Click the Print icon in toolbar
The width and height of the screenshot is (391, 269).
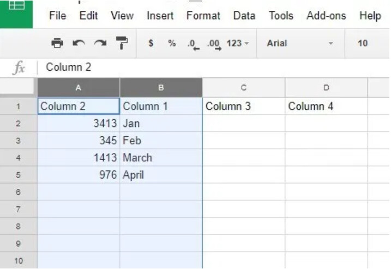[57, 43]
